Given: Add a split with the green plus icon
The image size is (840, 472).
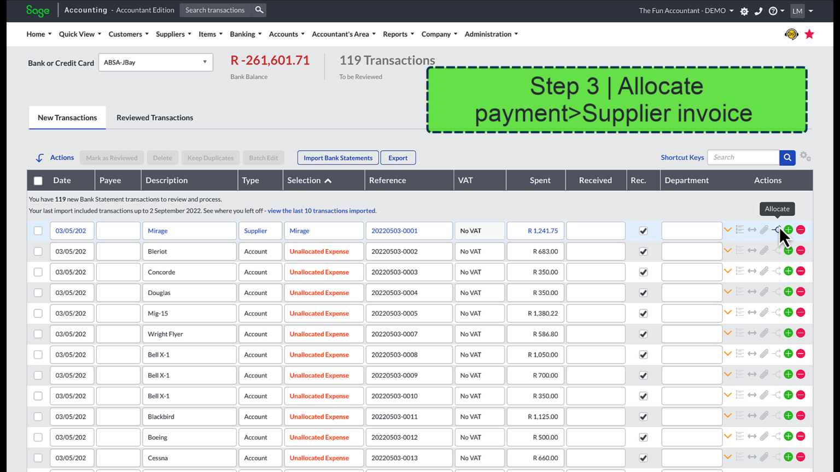Looking at the screenshot, I should coord(788,229).
